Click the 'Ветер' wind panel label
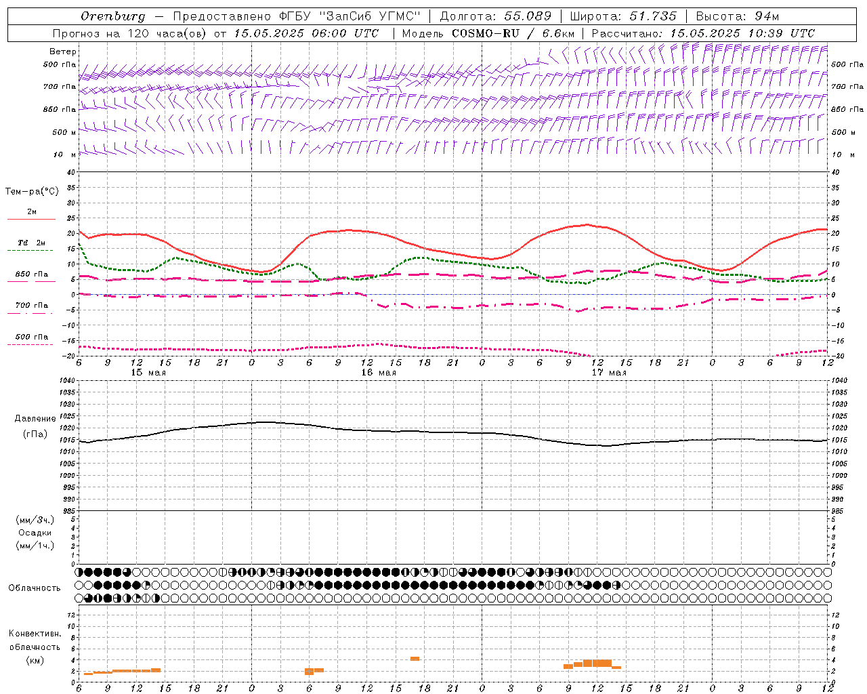The image size is (867, 694). [63, 52]
